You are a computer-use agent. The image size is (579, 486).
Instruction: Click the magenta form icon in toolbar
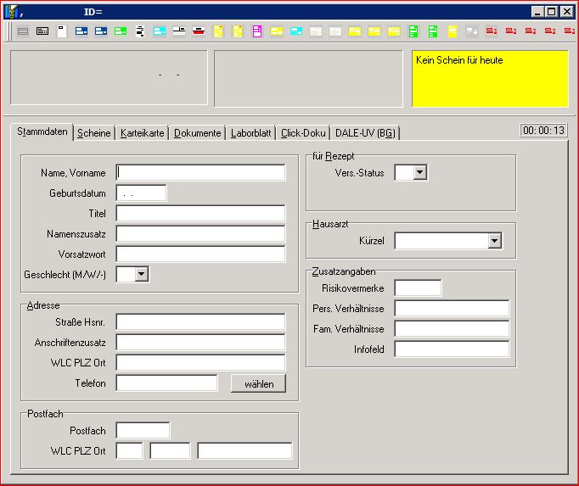coord(257,31)
